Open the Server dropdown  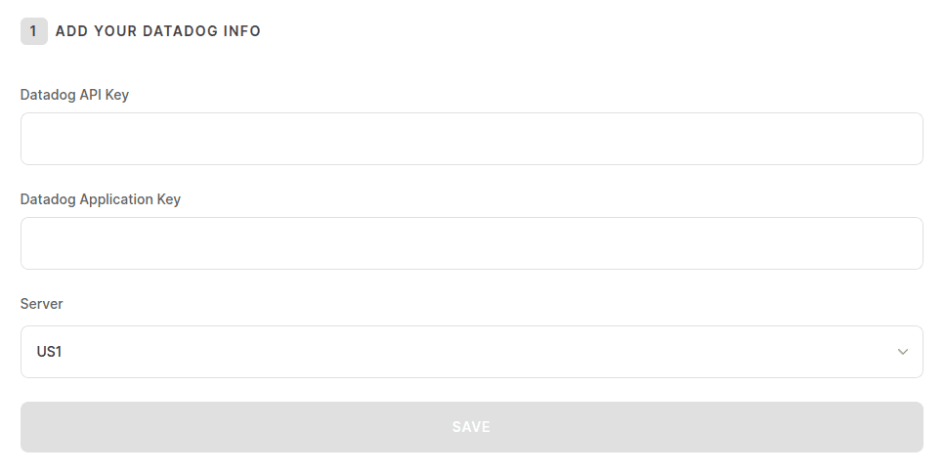coord(471,352)
